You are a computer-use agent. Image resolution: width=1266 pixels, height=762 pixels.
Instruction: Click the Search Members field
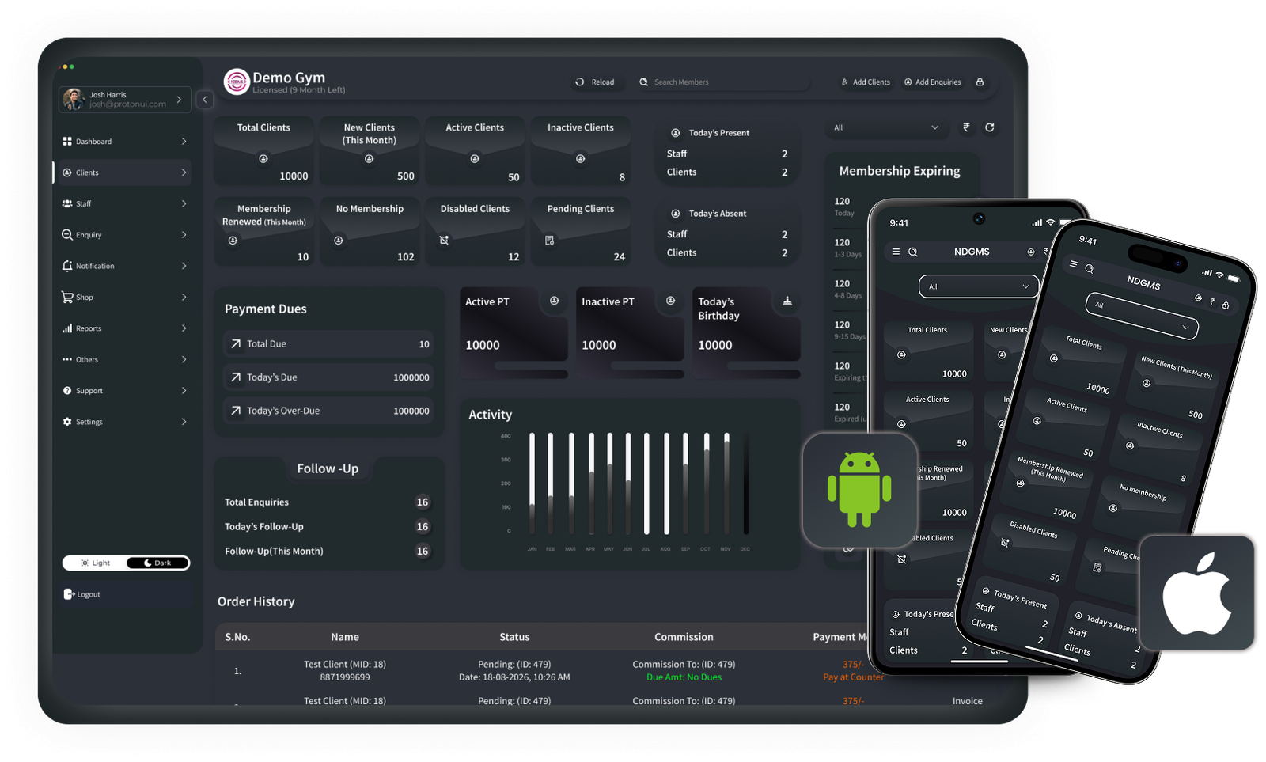point(722,82)
